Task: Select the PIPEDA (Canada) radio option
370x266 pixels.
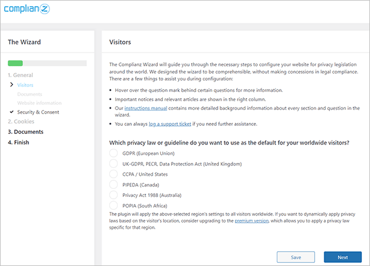Action: [x=113, y=184]
